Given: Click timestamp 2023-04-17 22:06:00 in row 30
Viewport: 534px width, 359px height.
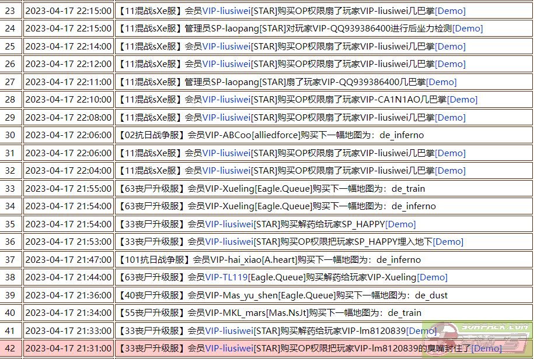Looking at the screenshot, I should pos(68,135).
